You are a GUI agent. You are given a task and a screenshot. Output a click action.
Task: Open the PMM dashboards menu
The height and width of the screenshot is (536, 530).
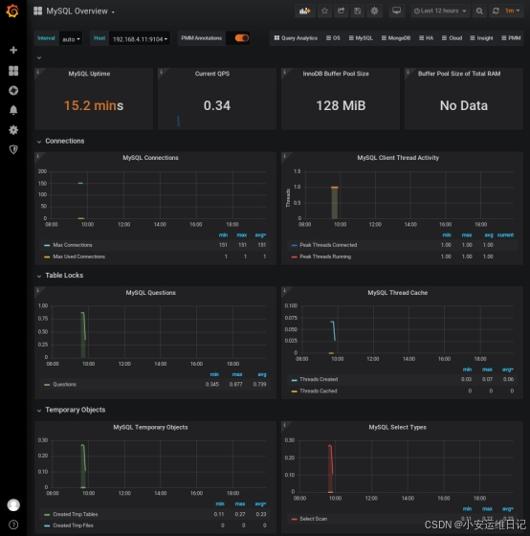point(511,38)
